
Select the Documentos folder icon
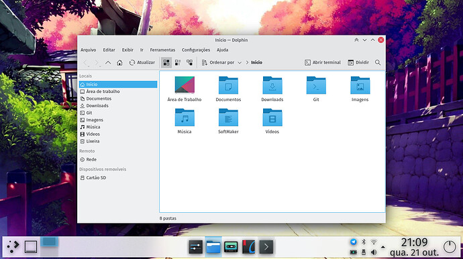(228, 85)
